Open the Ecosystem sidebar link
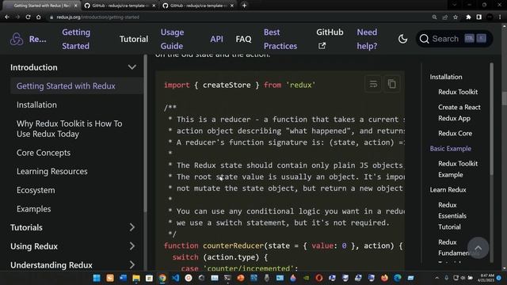 click(x=36, y=190)
